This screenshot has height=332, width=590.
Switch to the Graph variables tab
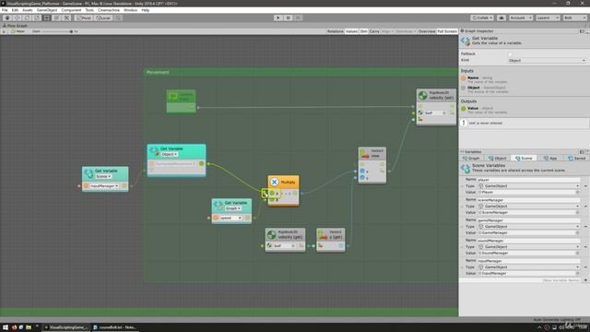pos(471,159)
